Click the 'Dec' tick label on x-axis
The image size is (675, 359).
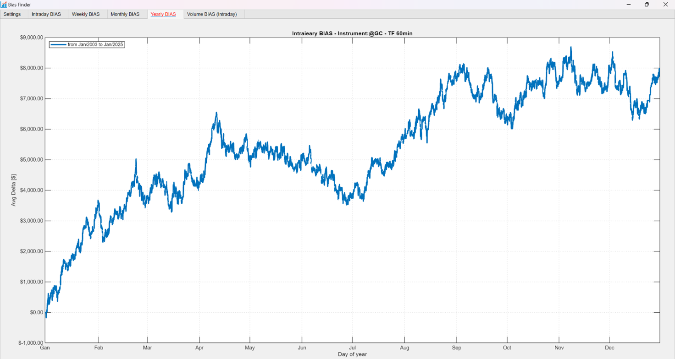coord(609,348)
